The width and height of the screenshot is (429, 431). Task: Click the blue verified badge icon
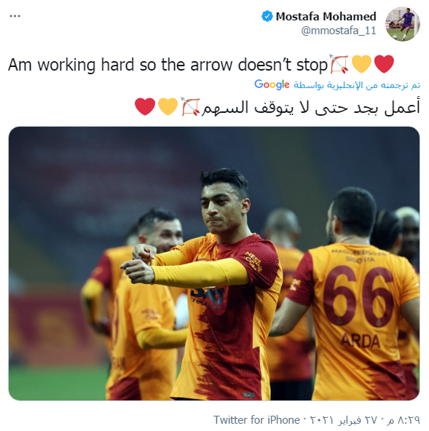click(267, 16)
